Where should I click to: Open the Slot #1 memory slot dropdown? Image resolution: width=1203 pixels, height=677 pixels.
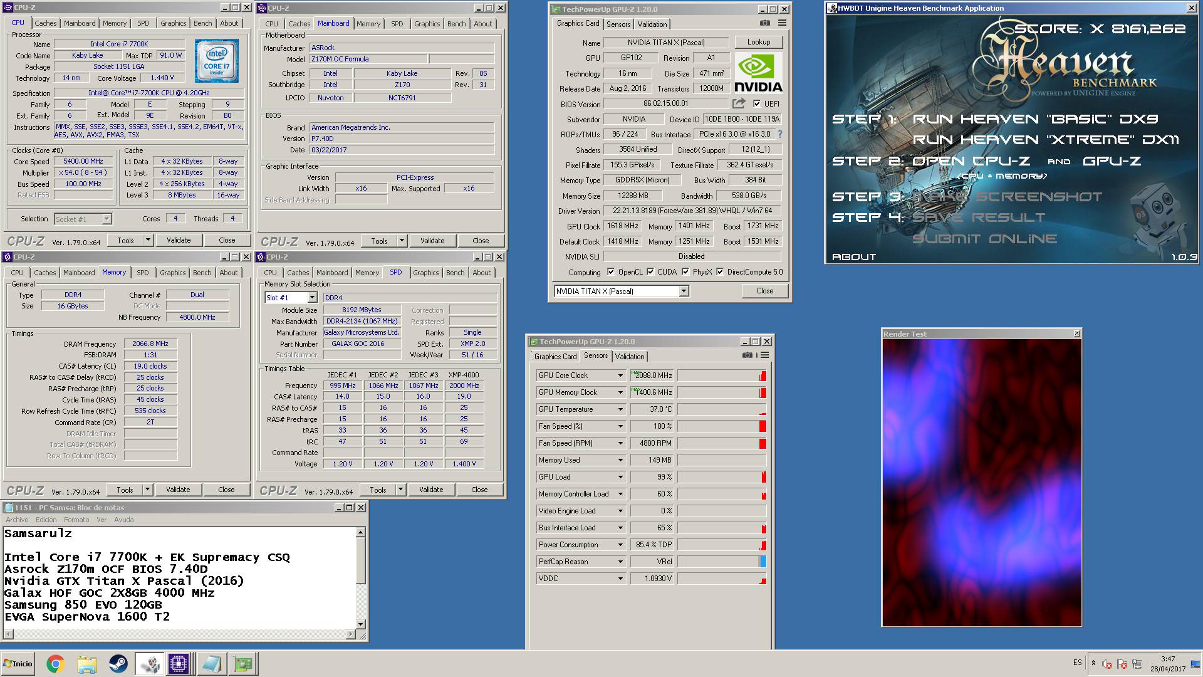(x=312, y=298)
